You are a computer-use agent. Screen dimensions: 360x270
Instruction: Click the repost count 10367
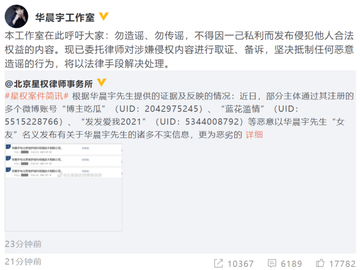(x=240, y=264)
